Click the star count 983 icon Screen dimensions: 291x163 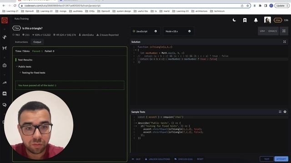(x=13, y=35)
